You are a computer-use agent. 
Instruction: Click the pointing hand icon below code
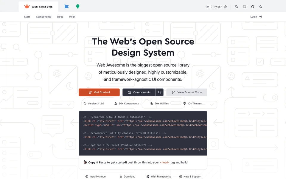(85, 162)
